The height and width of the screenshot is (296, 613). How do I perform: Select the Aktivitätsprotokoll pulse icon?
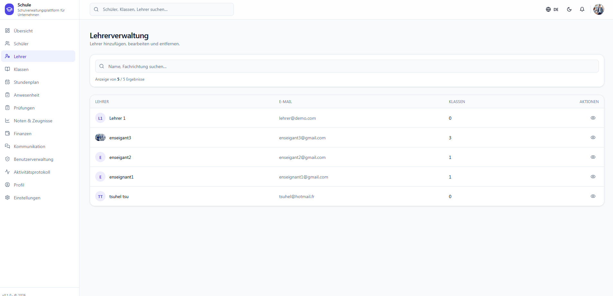click(7, 172)
